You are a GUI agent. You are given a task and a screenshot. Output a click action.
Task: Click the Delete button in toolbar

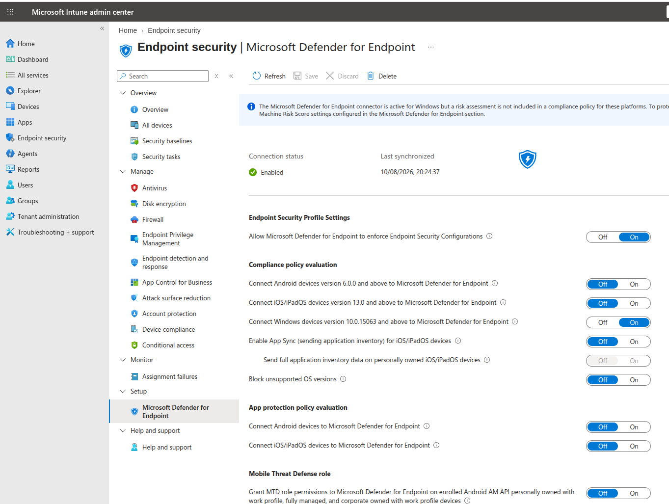pos(382,76)
